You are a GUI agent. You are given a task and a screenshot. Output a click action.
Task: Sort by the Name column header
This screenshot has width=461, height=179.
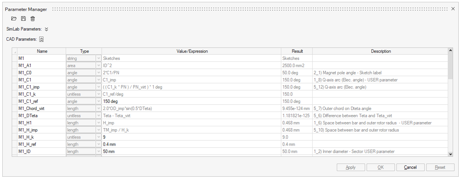click(42, 51)
